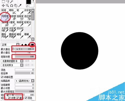
Task: Select the zoom magnifier tool
Action: click(7, 6)
